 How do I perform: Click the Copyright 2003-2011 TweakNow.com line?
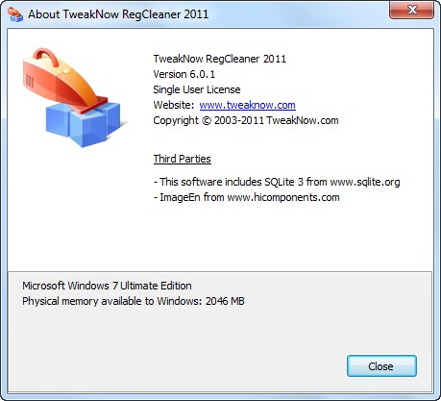[246, 120]
